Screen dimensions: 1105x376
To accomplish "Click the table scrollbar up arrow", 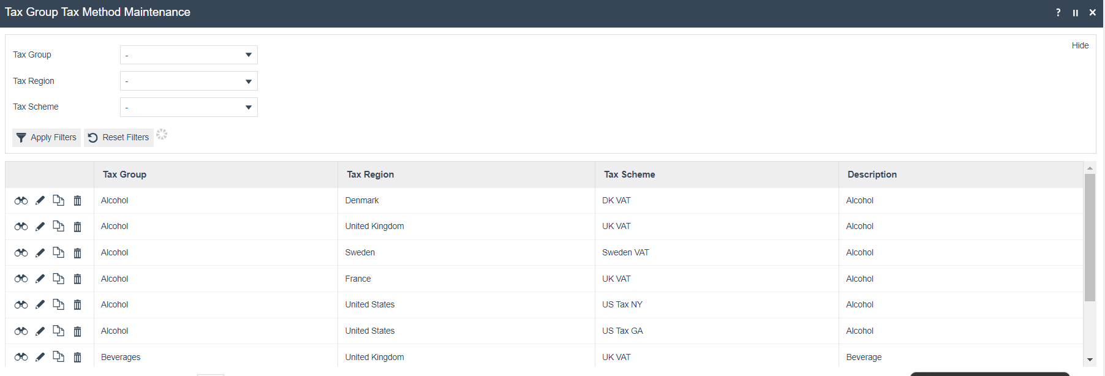I will 1090,168.
